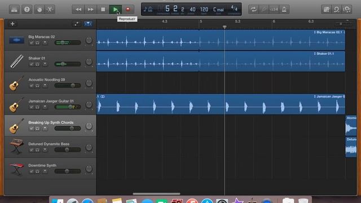Open the Loop Browser button
The width and height of the screenshot is (361, 203).
point(337,10)
